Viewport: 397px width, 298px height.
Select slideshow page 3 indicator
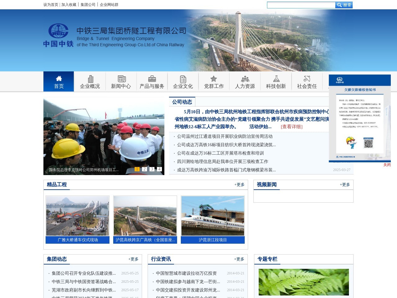pos(152,169)
